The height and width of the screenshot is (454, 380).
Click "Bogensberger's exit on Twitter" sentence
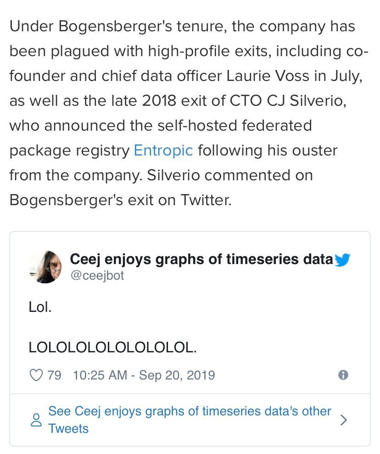pyautogui.click(x=120, y=200)
